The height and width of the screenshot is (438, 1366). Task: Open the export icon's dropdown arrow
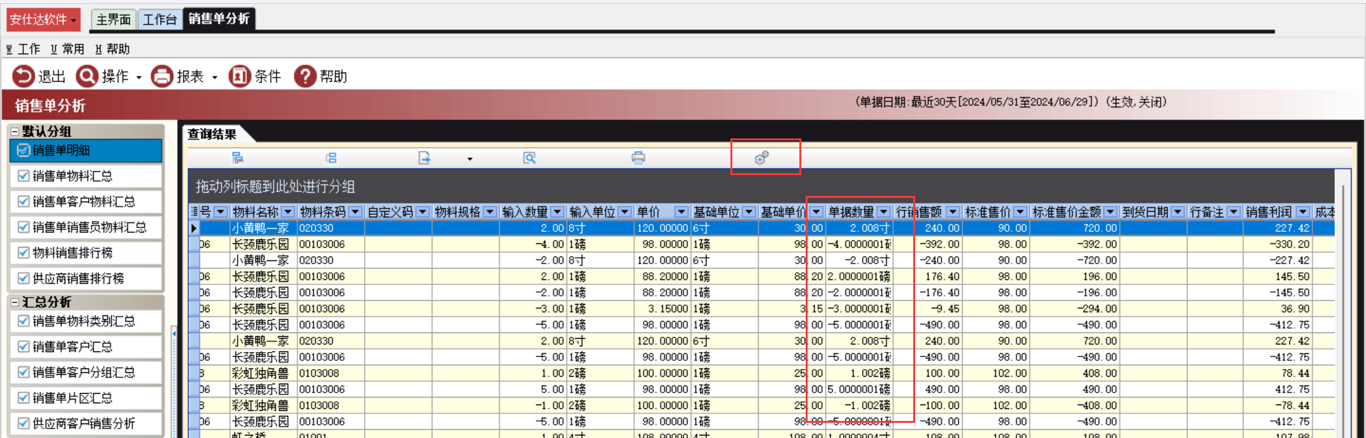click(x=470, y=159)
